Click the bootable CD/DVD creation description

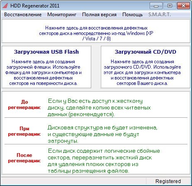tap(142, 72)
